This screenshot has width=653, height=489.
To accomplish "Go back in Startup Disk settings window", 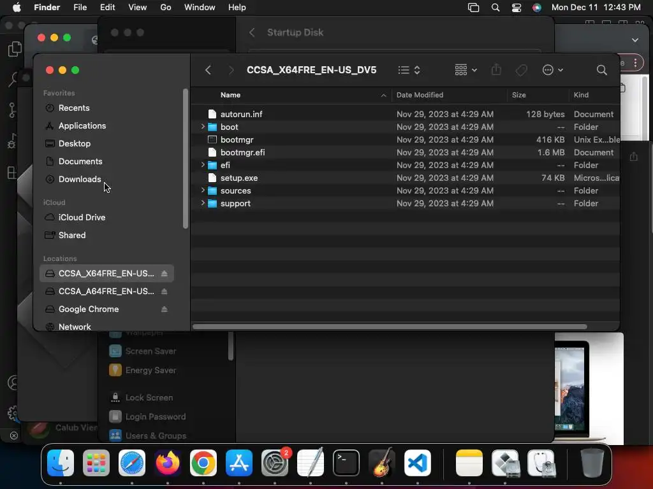I will pos(252,32).
